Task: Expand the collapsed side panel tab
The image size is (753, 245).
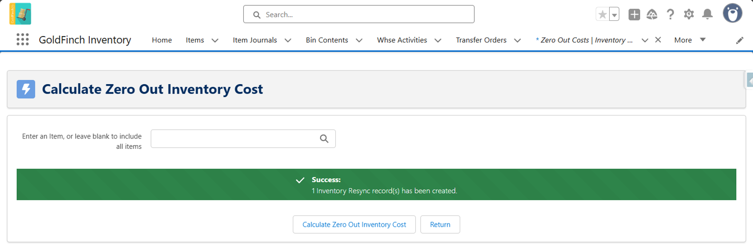Action: [749, 80]
